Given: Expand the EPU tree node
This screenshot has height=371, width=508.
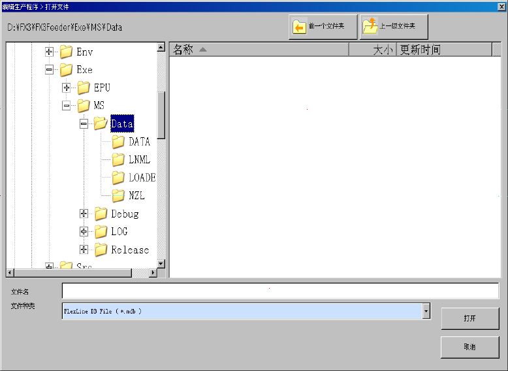Looking at the screenshot, I should (x=67, y=88).
